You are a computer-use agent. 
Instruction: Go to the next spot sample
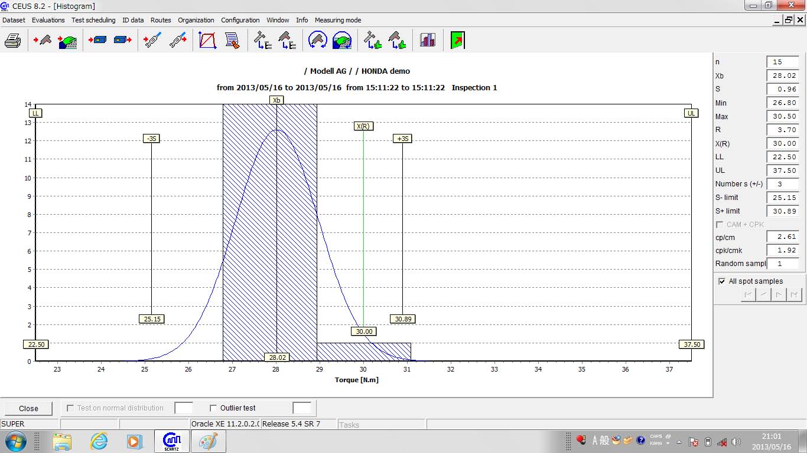779,294
